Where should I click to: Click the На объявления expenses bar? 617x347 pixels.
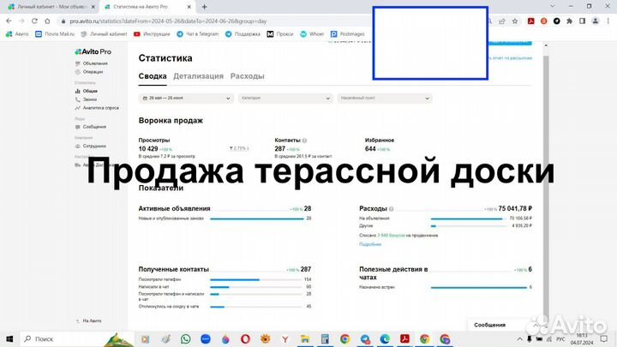coord(467,218)
